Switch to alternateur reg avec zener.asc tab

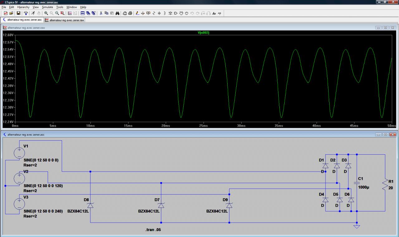pos(22,20)
